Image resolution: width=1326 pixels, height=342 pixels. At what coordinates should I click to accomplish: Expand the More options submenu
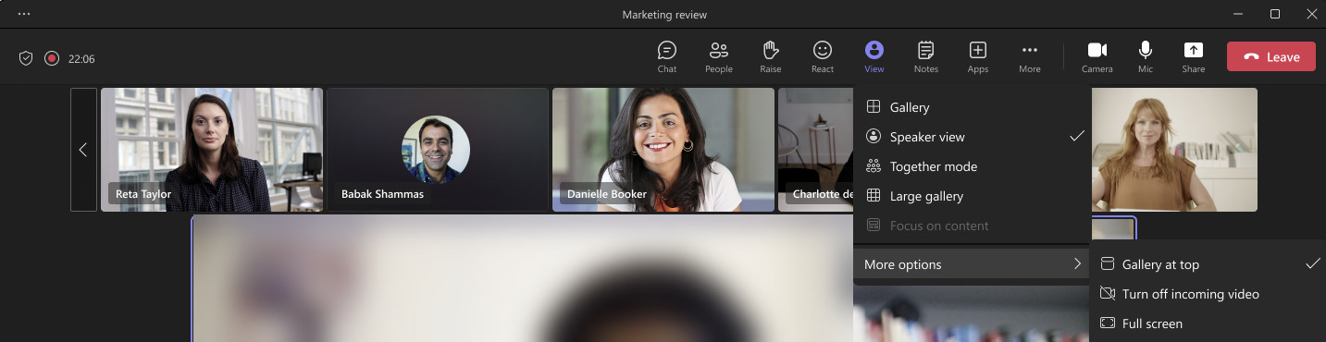click(x=973, y=264)
